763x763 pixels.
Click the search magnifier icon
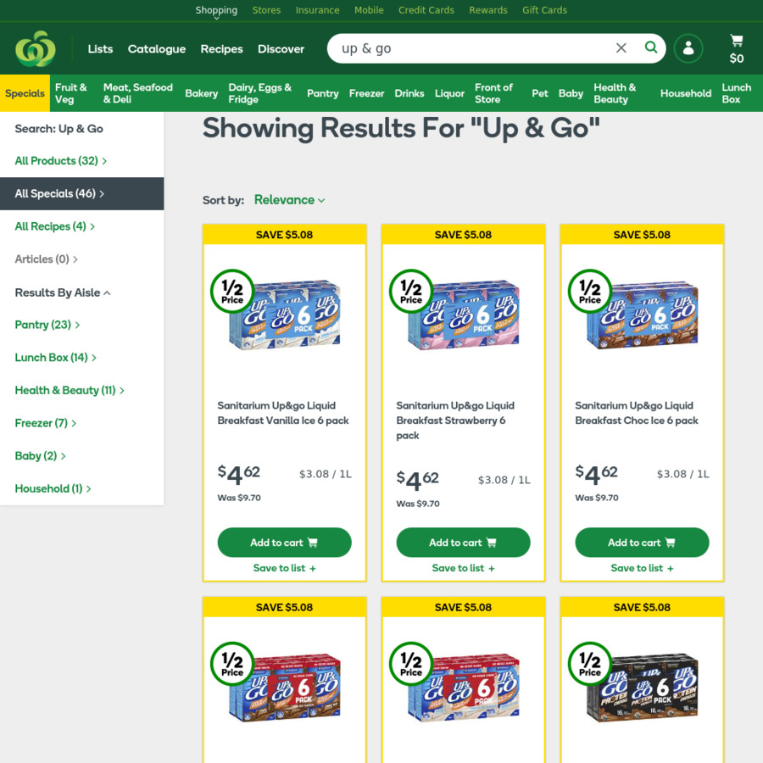click(650, 47)
